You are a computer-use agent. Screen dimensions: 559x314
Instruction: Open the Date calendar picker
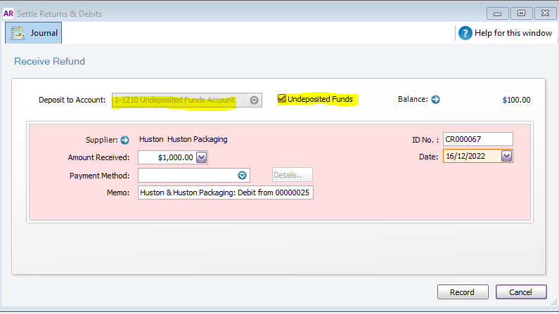click(x=506, y=157)
